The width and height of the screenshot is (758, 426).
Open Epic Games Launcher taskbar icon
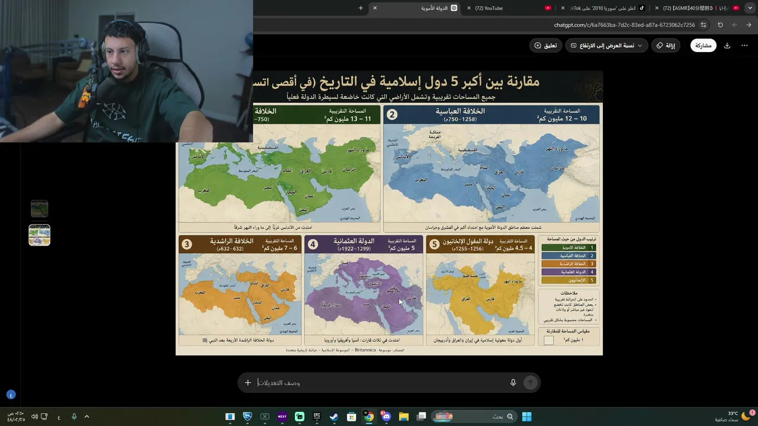click(x=317, y=417)
